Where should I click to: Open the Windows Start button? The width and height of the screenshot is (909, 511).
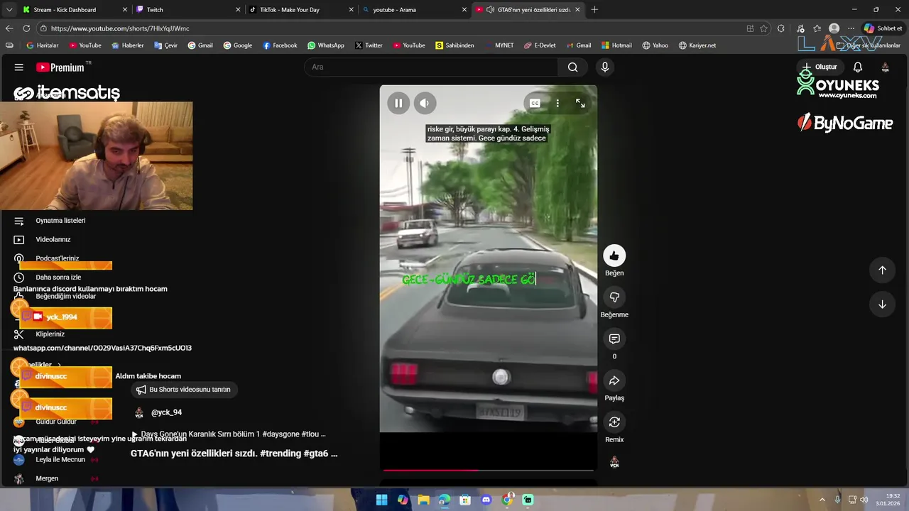[381, 500]
